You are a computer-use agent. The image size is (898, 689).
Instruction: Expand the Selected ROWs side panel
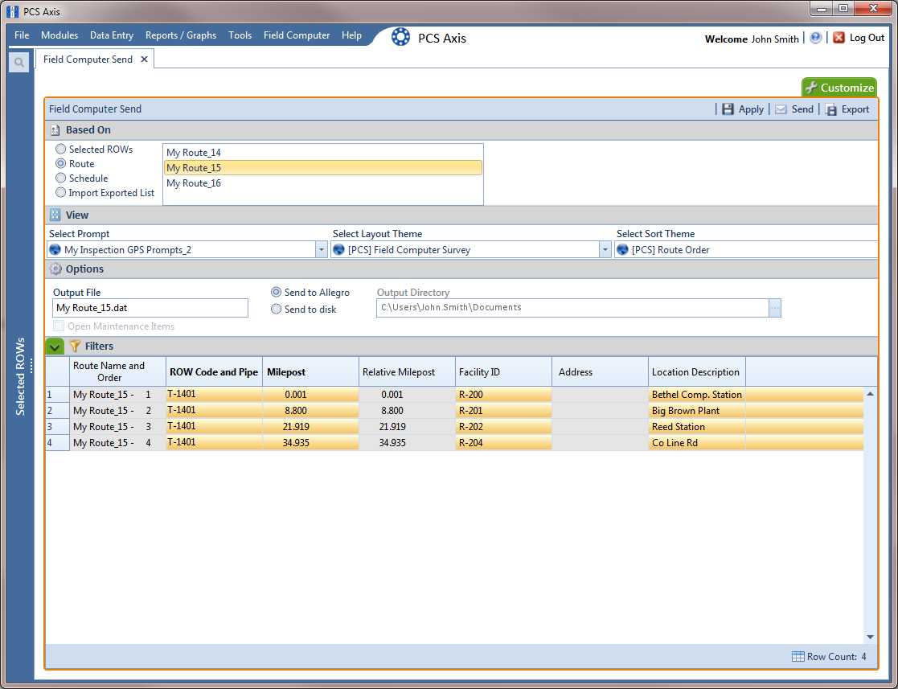(x=21, y=376)
